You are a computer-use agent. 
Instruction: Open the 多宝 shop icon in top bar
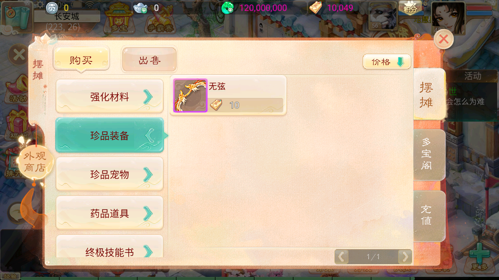click(x=119, y=19)
